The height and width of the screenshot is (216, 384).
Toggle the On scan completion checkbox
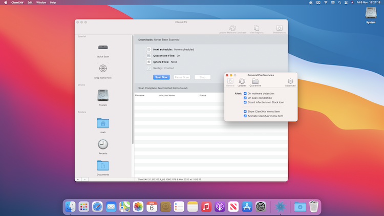coord(245,98)
